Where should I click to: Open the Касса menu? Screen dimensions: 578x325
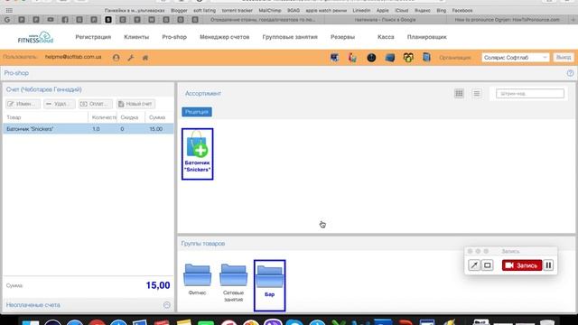tap(386, 37)
